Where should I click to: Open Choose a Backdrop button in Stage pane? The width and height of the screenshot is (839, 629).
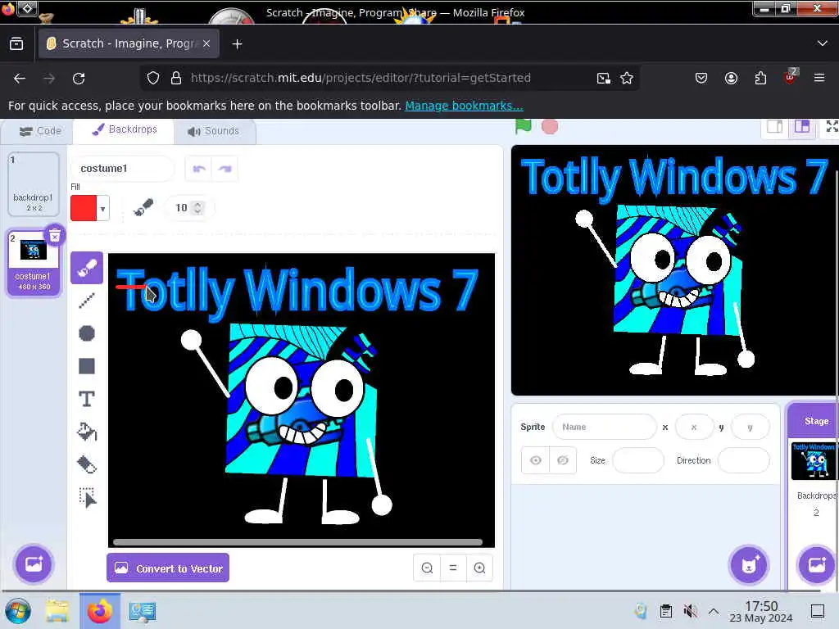coord(817,565)
